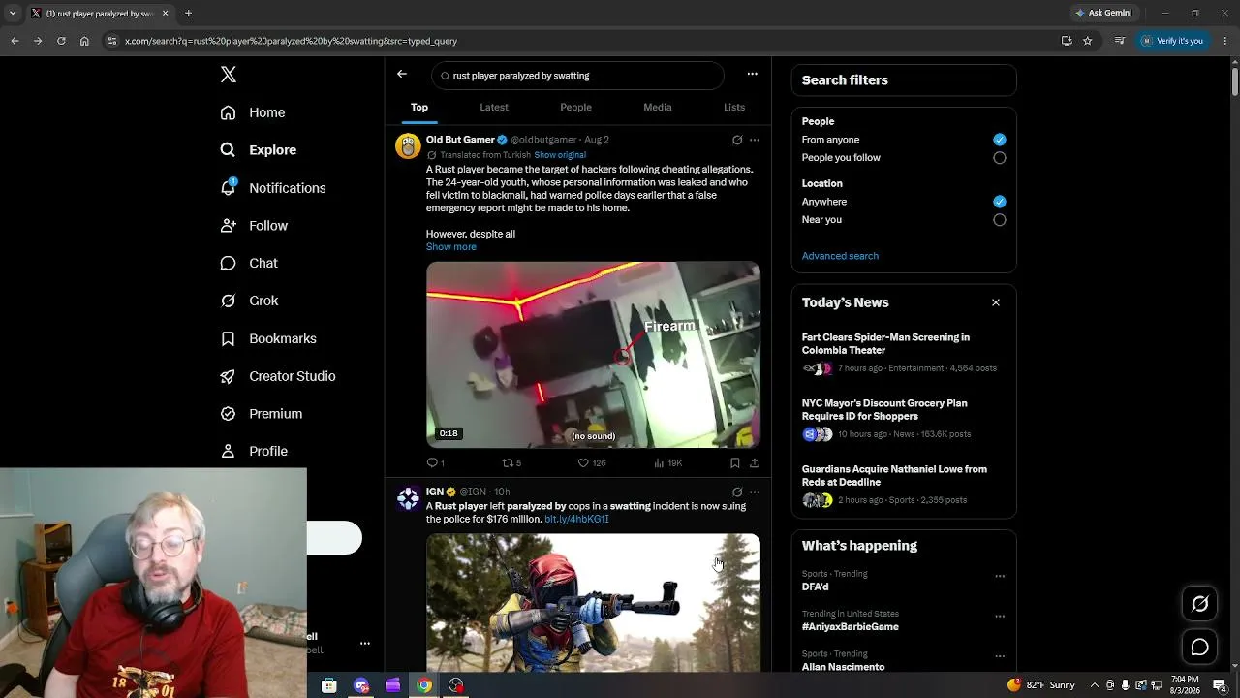Screen dimensions: 1240x698
Task: Open more options for #AniyaxBarbieGame trend
Action: tap(1000, 617)
